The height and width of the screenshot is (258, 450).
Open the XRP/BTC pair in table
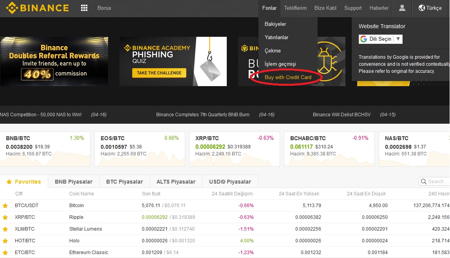[25, 217]
